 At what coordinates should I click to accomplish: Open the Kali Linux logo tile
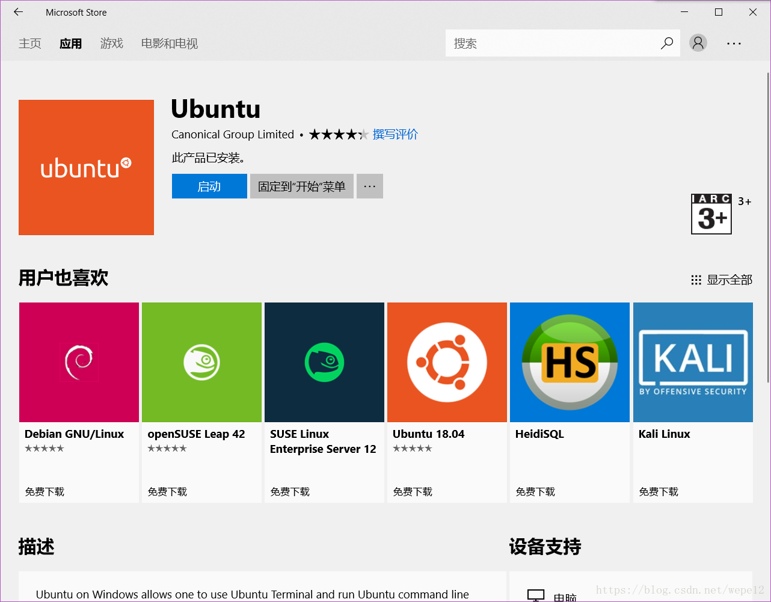tap(693, 362)
